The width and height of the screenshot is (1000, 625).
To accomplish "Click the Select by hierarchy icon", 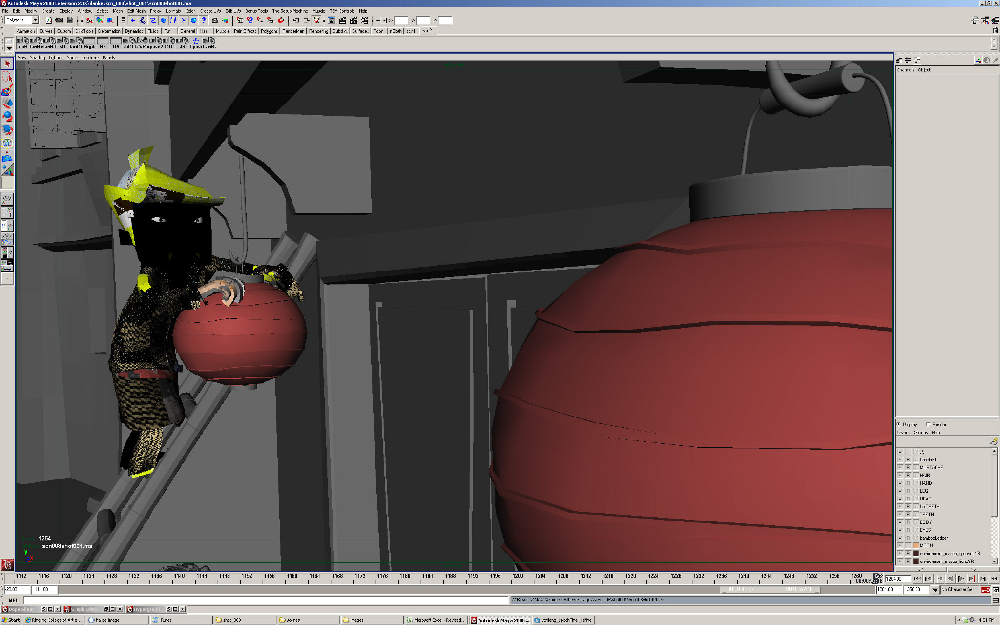I will click(x=89, y=21).
